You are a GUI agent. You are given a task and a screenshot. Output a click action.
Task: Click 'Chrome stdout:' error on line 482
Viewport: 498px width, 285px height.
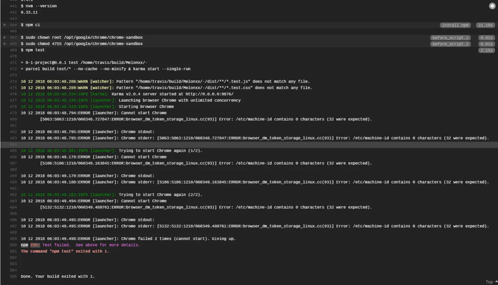pos(88,132)
